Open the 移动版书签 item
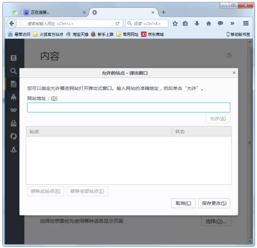This screenshot has height=248, width=257. (238, 34)
